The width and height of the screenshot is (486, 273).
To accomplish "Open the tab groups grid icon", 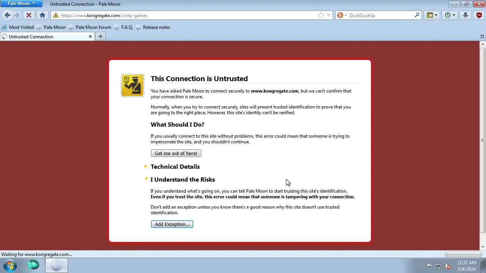I will [x=482, y=36].
